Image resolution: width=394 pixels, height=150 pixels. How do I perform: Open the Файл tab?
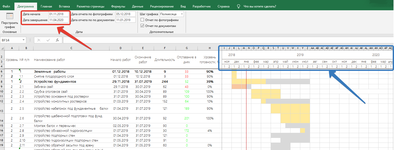pyautogui.click(x=6, y=6)
